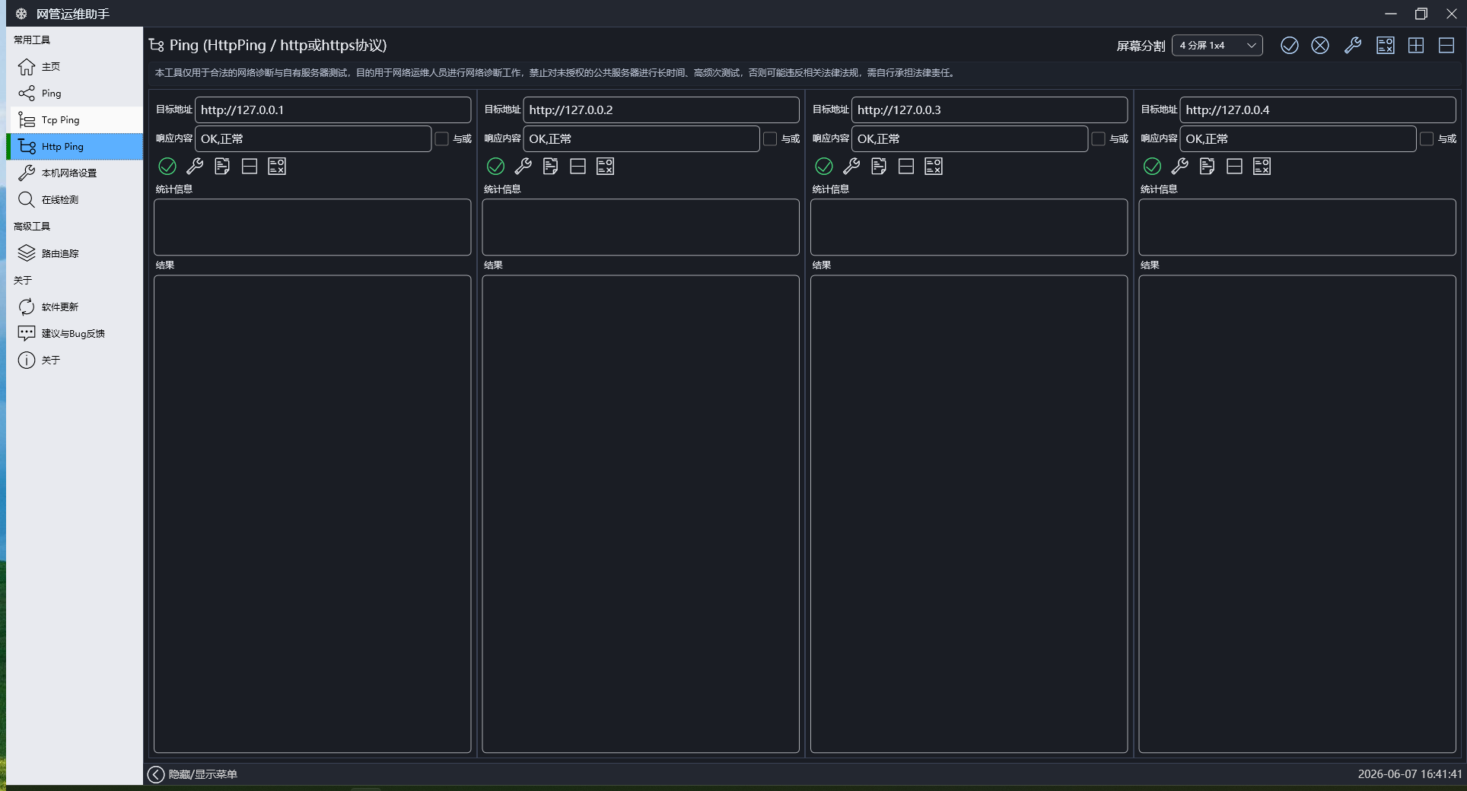
Task: Start ping for the http://127.0.0.1 panel
Action: [x=167, y=166]
